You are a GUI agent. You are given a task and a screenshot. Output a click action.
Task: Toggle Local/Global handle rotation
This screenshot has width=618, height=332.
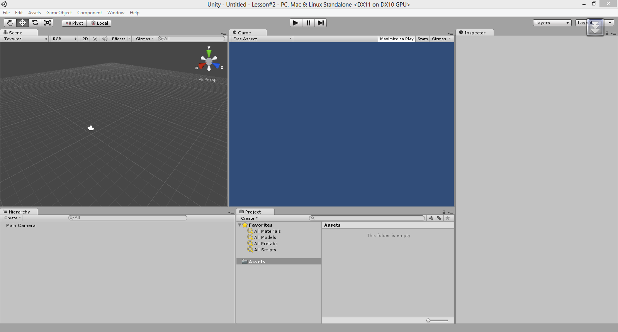[x=99, y=23]
